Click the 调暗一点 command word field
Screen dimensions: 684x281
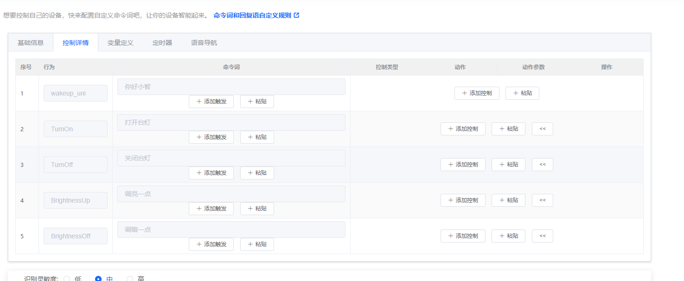pos(231,230)
